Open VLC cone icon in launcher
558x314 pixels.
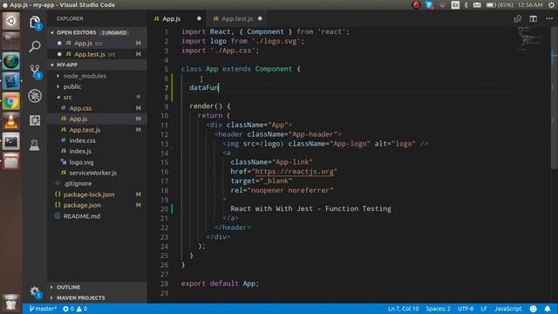pos(11,121)
